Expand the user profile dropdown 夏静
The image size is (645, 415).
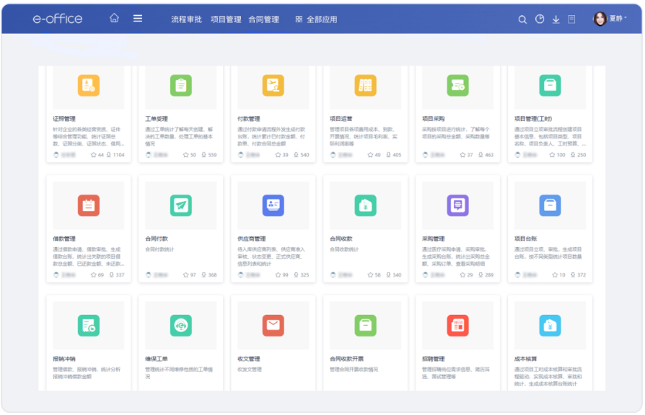(610, 19)
